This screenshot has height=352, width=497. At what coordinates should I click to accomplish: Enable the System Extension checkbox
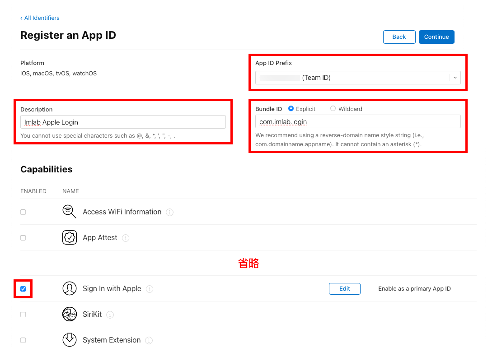(23, 340)
